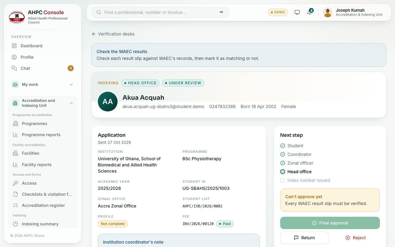Click the Not complete profile badge

[x=113, y=224]
